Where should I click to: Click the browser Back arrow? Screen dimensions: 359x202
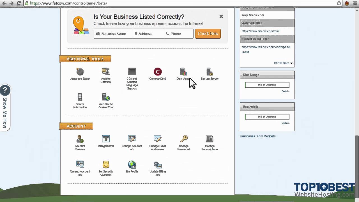(4, 3)
